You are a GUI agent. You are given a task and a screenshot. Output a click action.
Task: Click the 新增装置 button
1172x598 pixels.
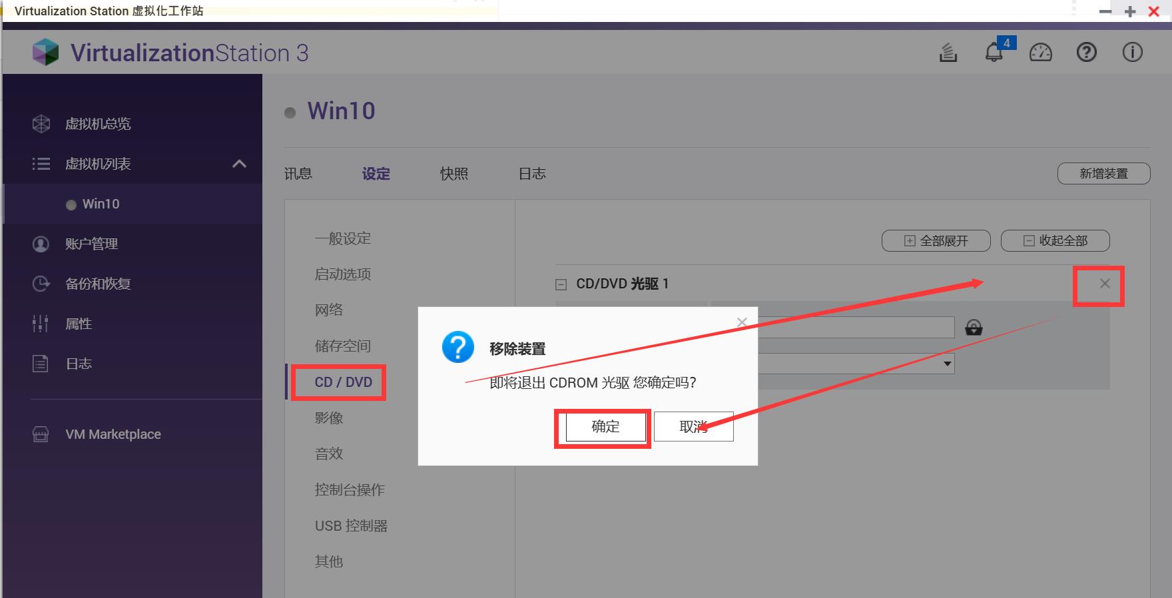coord(1103,174)
